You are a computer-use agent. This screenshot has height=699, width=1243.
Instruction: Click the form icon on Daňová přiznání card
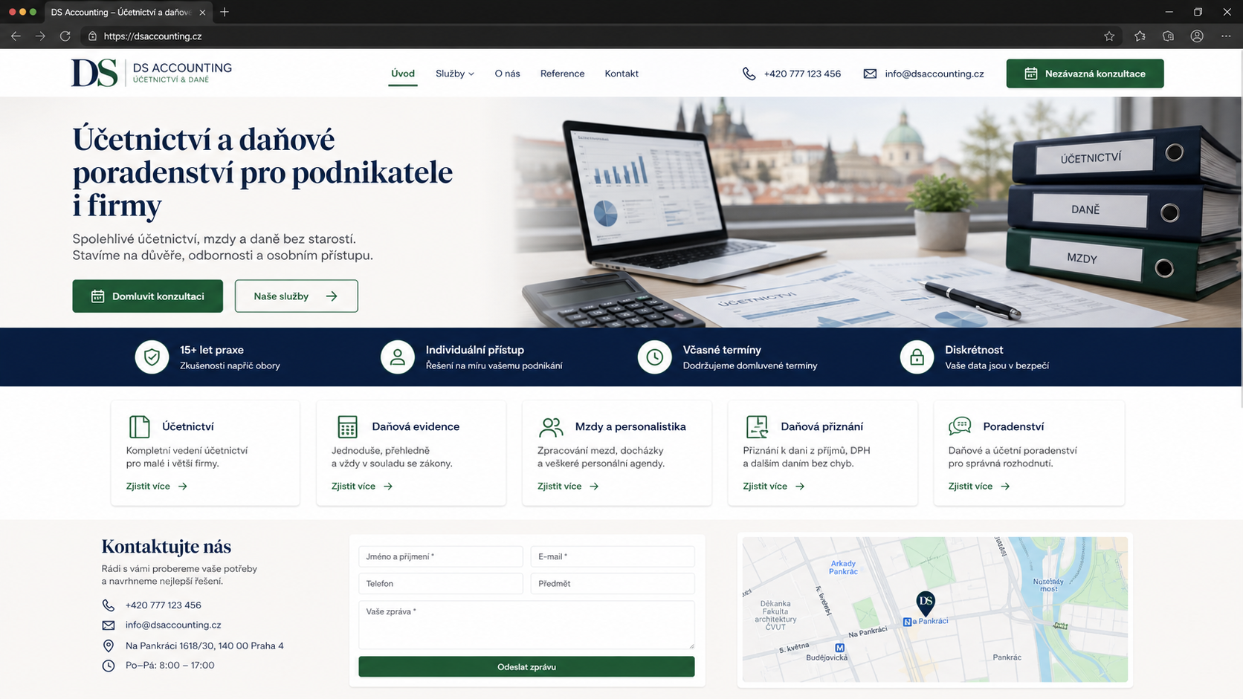[x=757, y=426]
